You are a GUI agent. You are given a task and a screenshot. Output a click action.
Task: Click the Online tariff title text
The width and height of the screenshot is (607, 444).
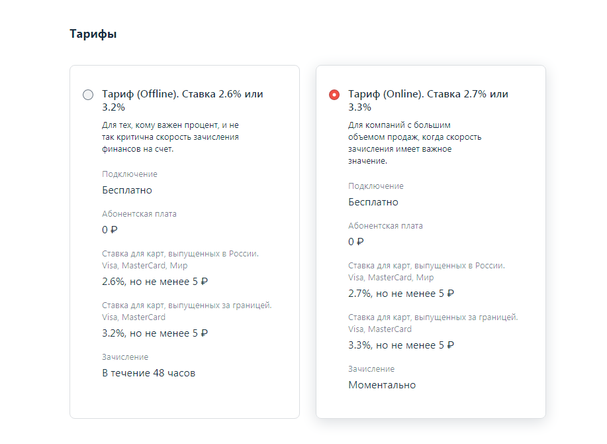tap(428, 100)
